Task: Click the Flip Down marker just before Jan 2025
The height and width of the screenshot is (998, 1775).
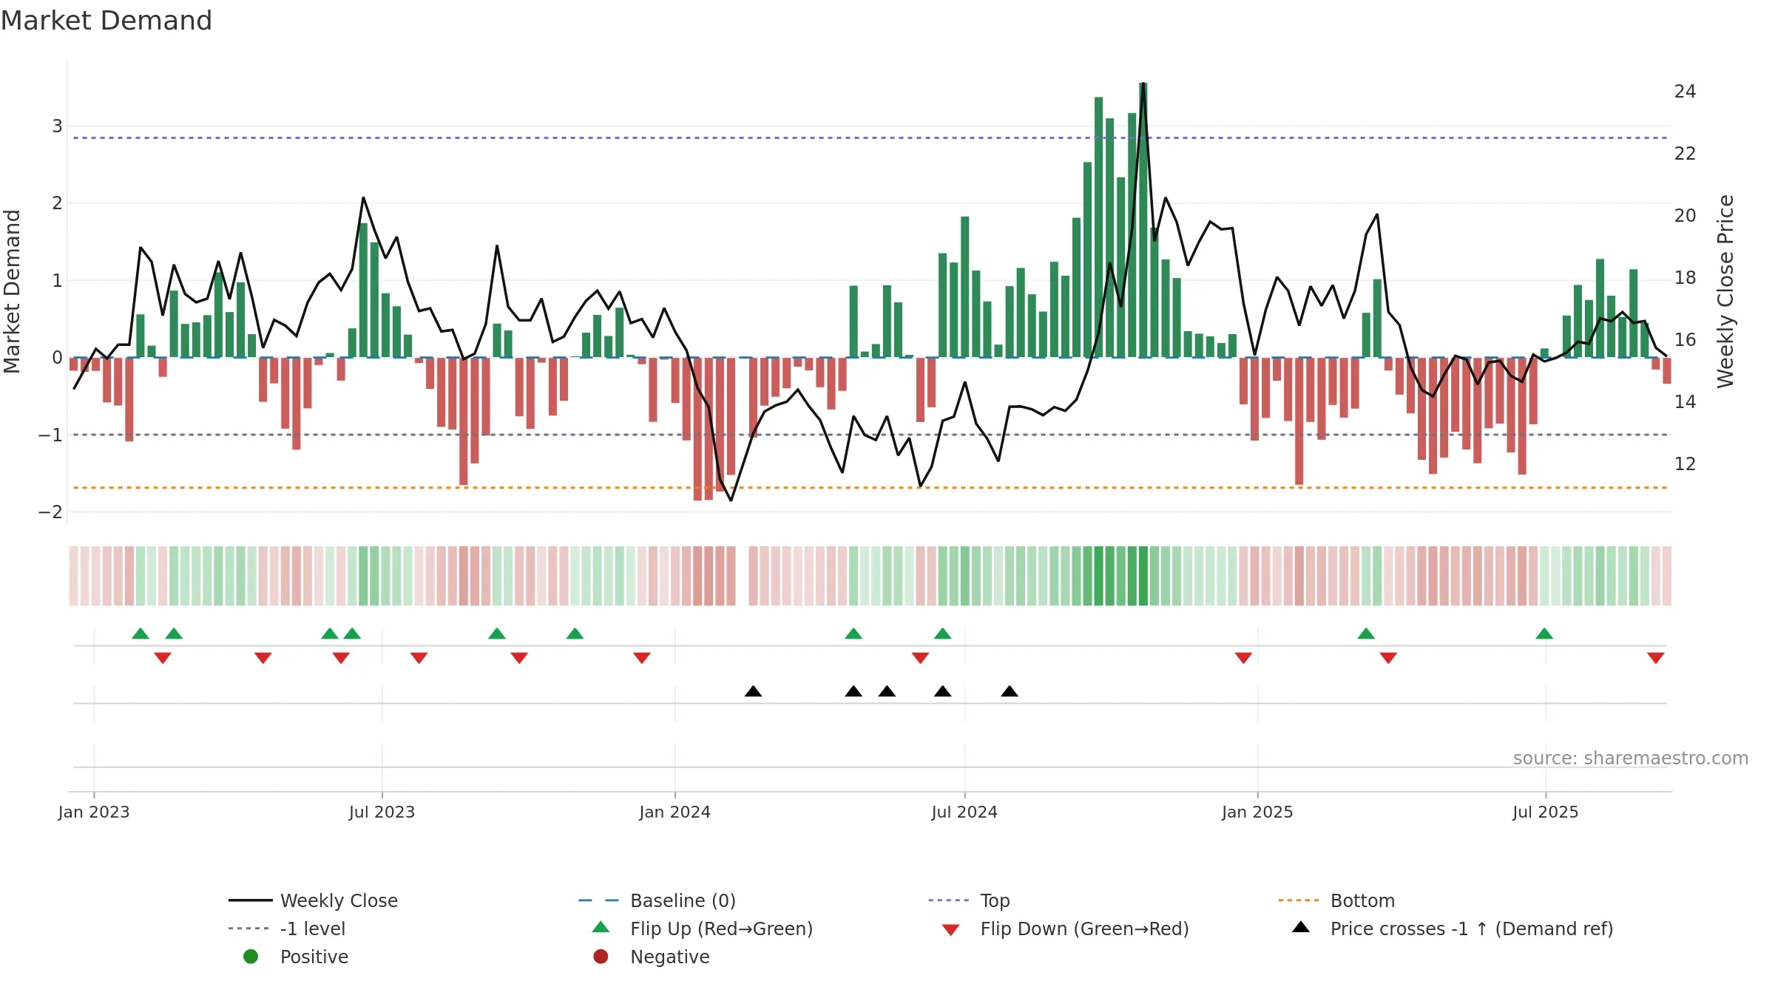Action: (x=1243, y=658)
